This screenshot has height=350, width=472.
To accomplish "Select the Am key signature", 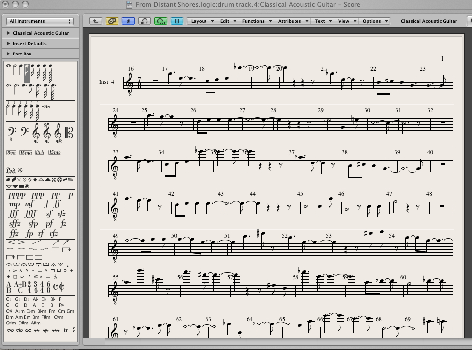I will pos(19,317).
